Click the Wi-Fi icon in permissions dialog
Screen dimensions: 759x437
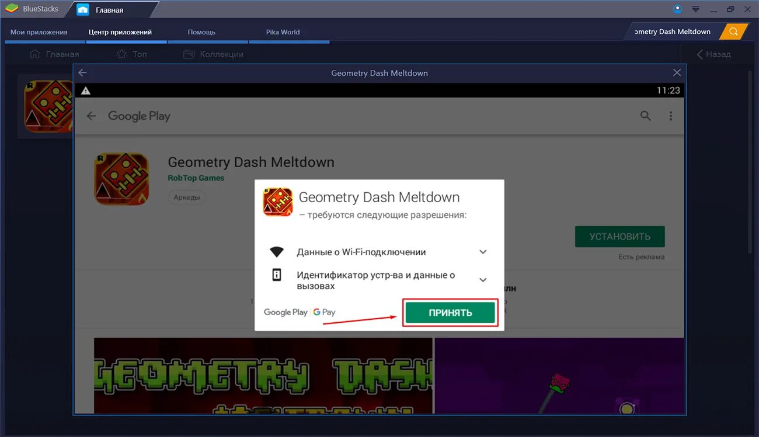pos(277,252)
